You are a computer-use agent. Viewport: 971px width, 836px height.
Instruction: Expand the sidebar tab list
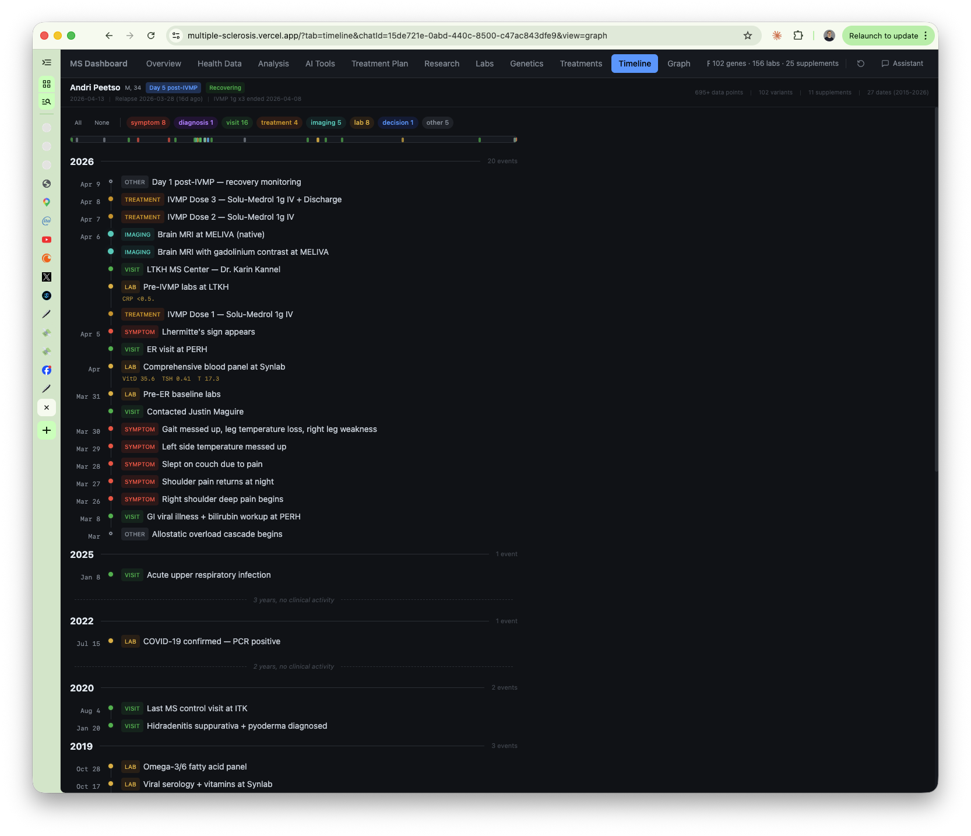pyautogui.click(x=47, y=62)
